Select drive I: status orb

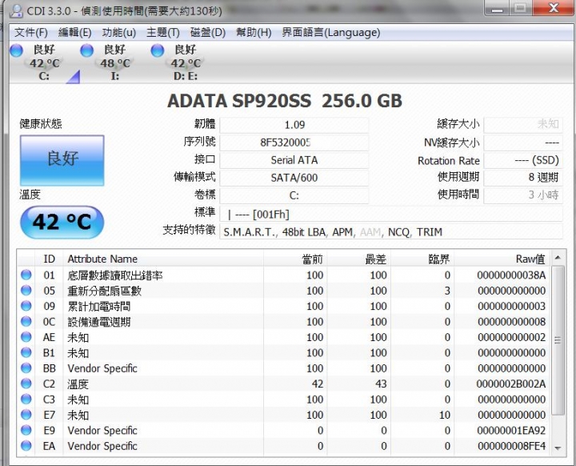[86, 50]
